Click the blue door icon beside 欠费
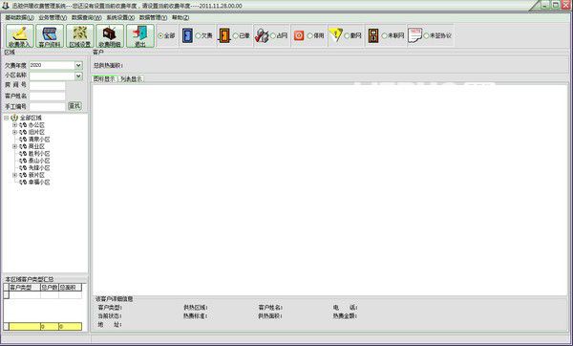The image size is (573, 346). [x=187, y=35]
